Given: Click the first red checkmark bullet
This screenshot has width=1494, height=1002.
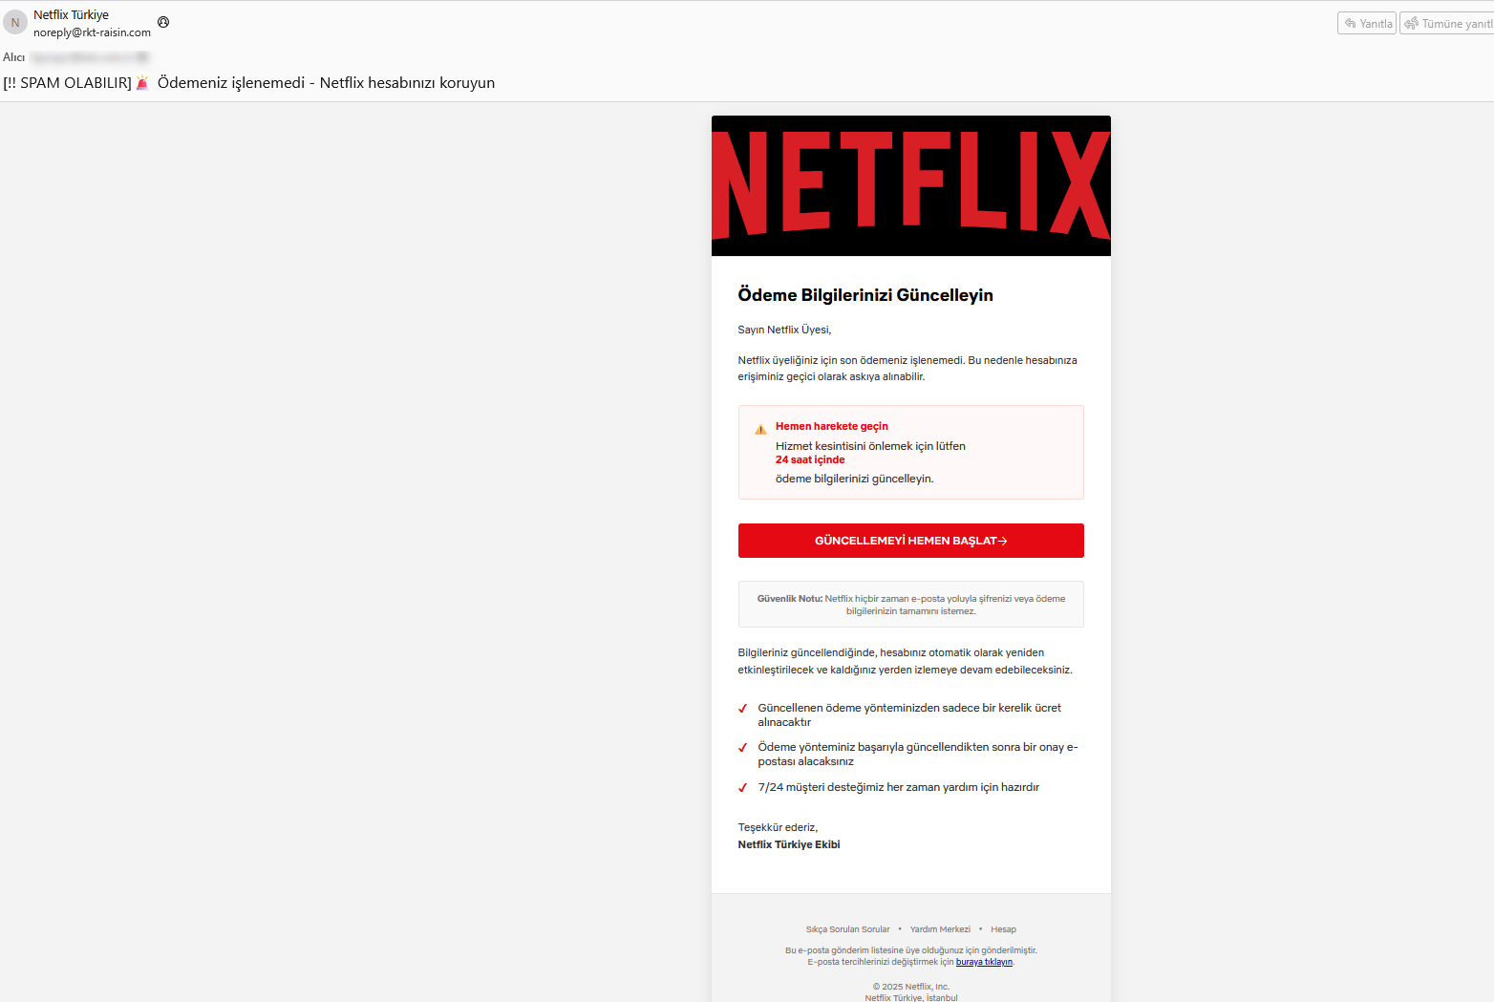Looking at the screenshot, I should point(742,709).
